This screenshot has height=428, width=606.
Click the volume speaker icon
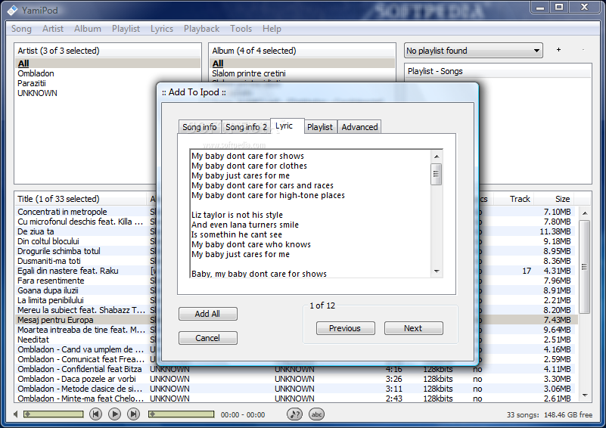coord(15,414)
